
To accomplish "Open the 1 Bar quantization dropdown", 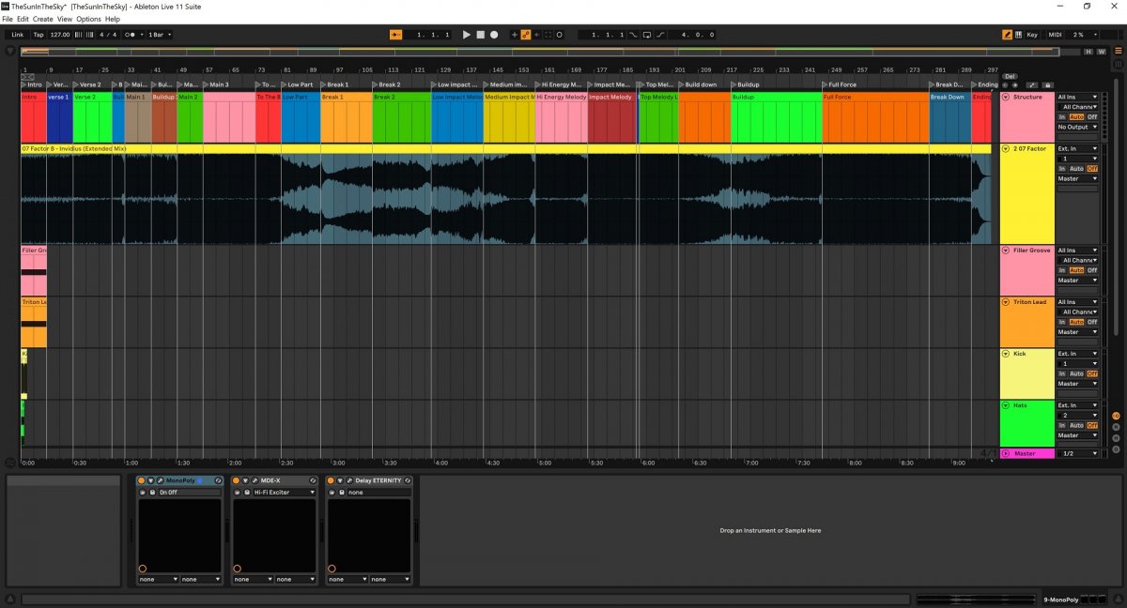I will [x=160, y=35].
